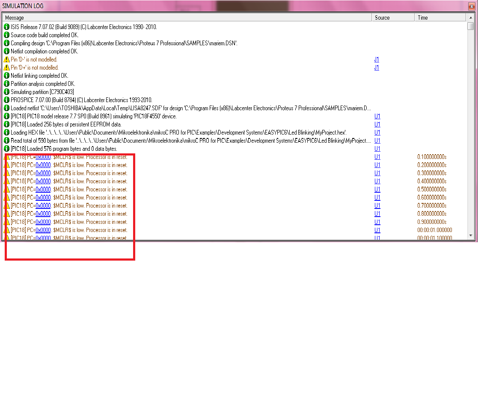Click info icon for Loaded 576 program bytes
Viewport: 478px width, 405px height.
(x=6, y=149)
